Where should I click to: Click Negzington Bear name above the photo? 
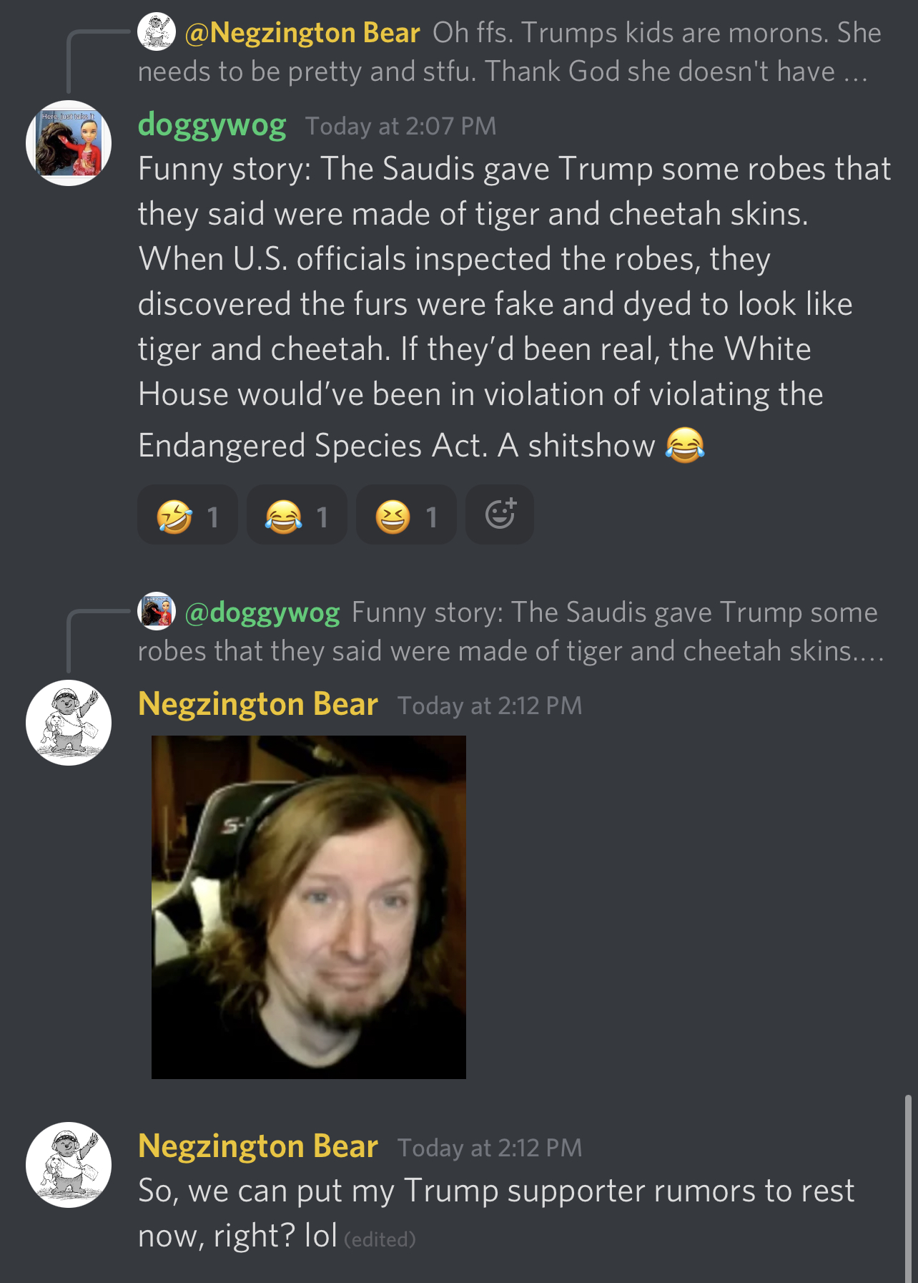(258, 704)
